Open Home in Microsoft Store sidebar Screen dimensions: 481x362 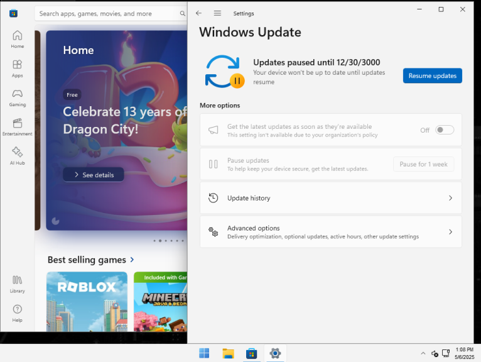click(x=17, y=40)
